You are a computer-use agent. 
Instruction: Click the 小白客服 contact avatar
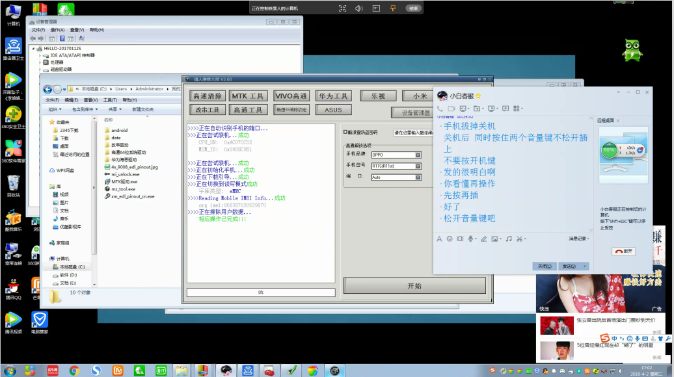click(442, 96)
